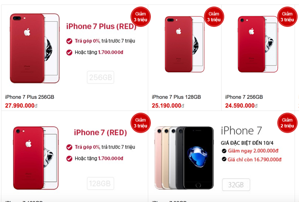Select the 256GB storage label
This screenshot has width=299, height=202.
101,77
